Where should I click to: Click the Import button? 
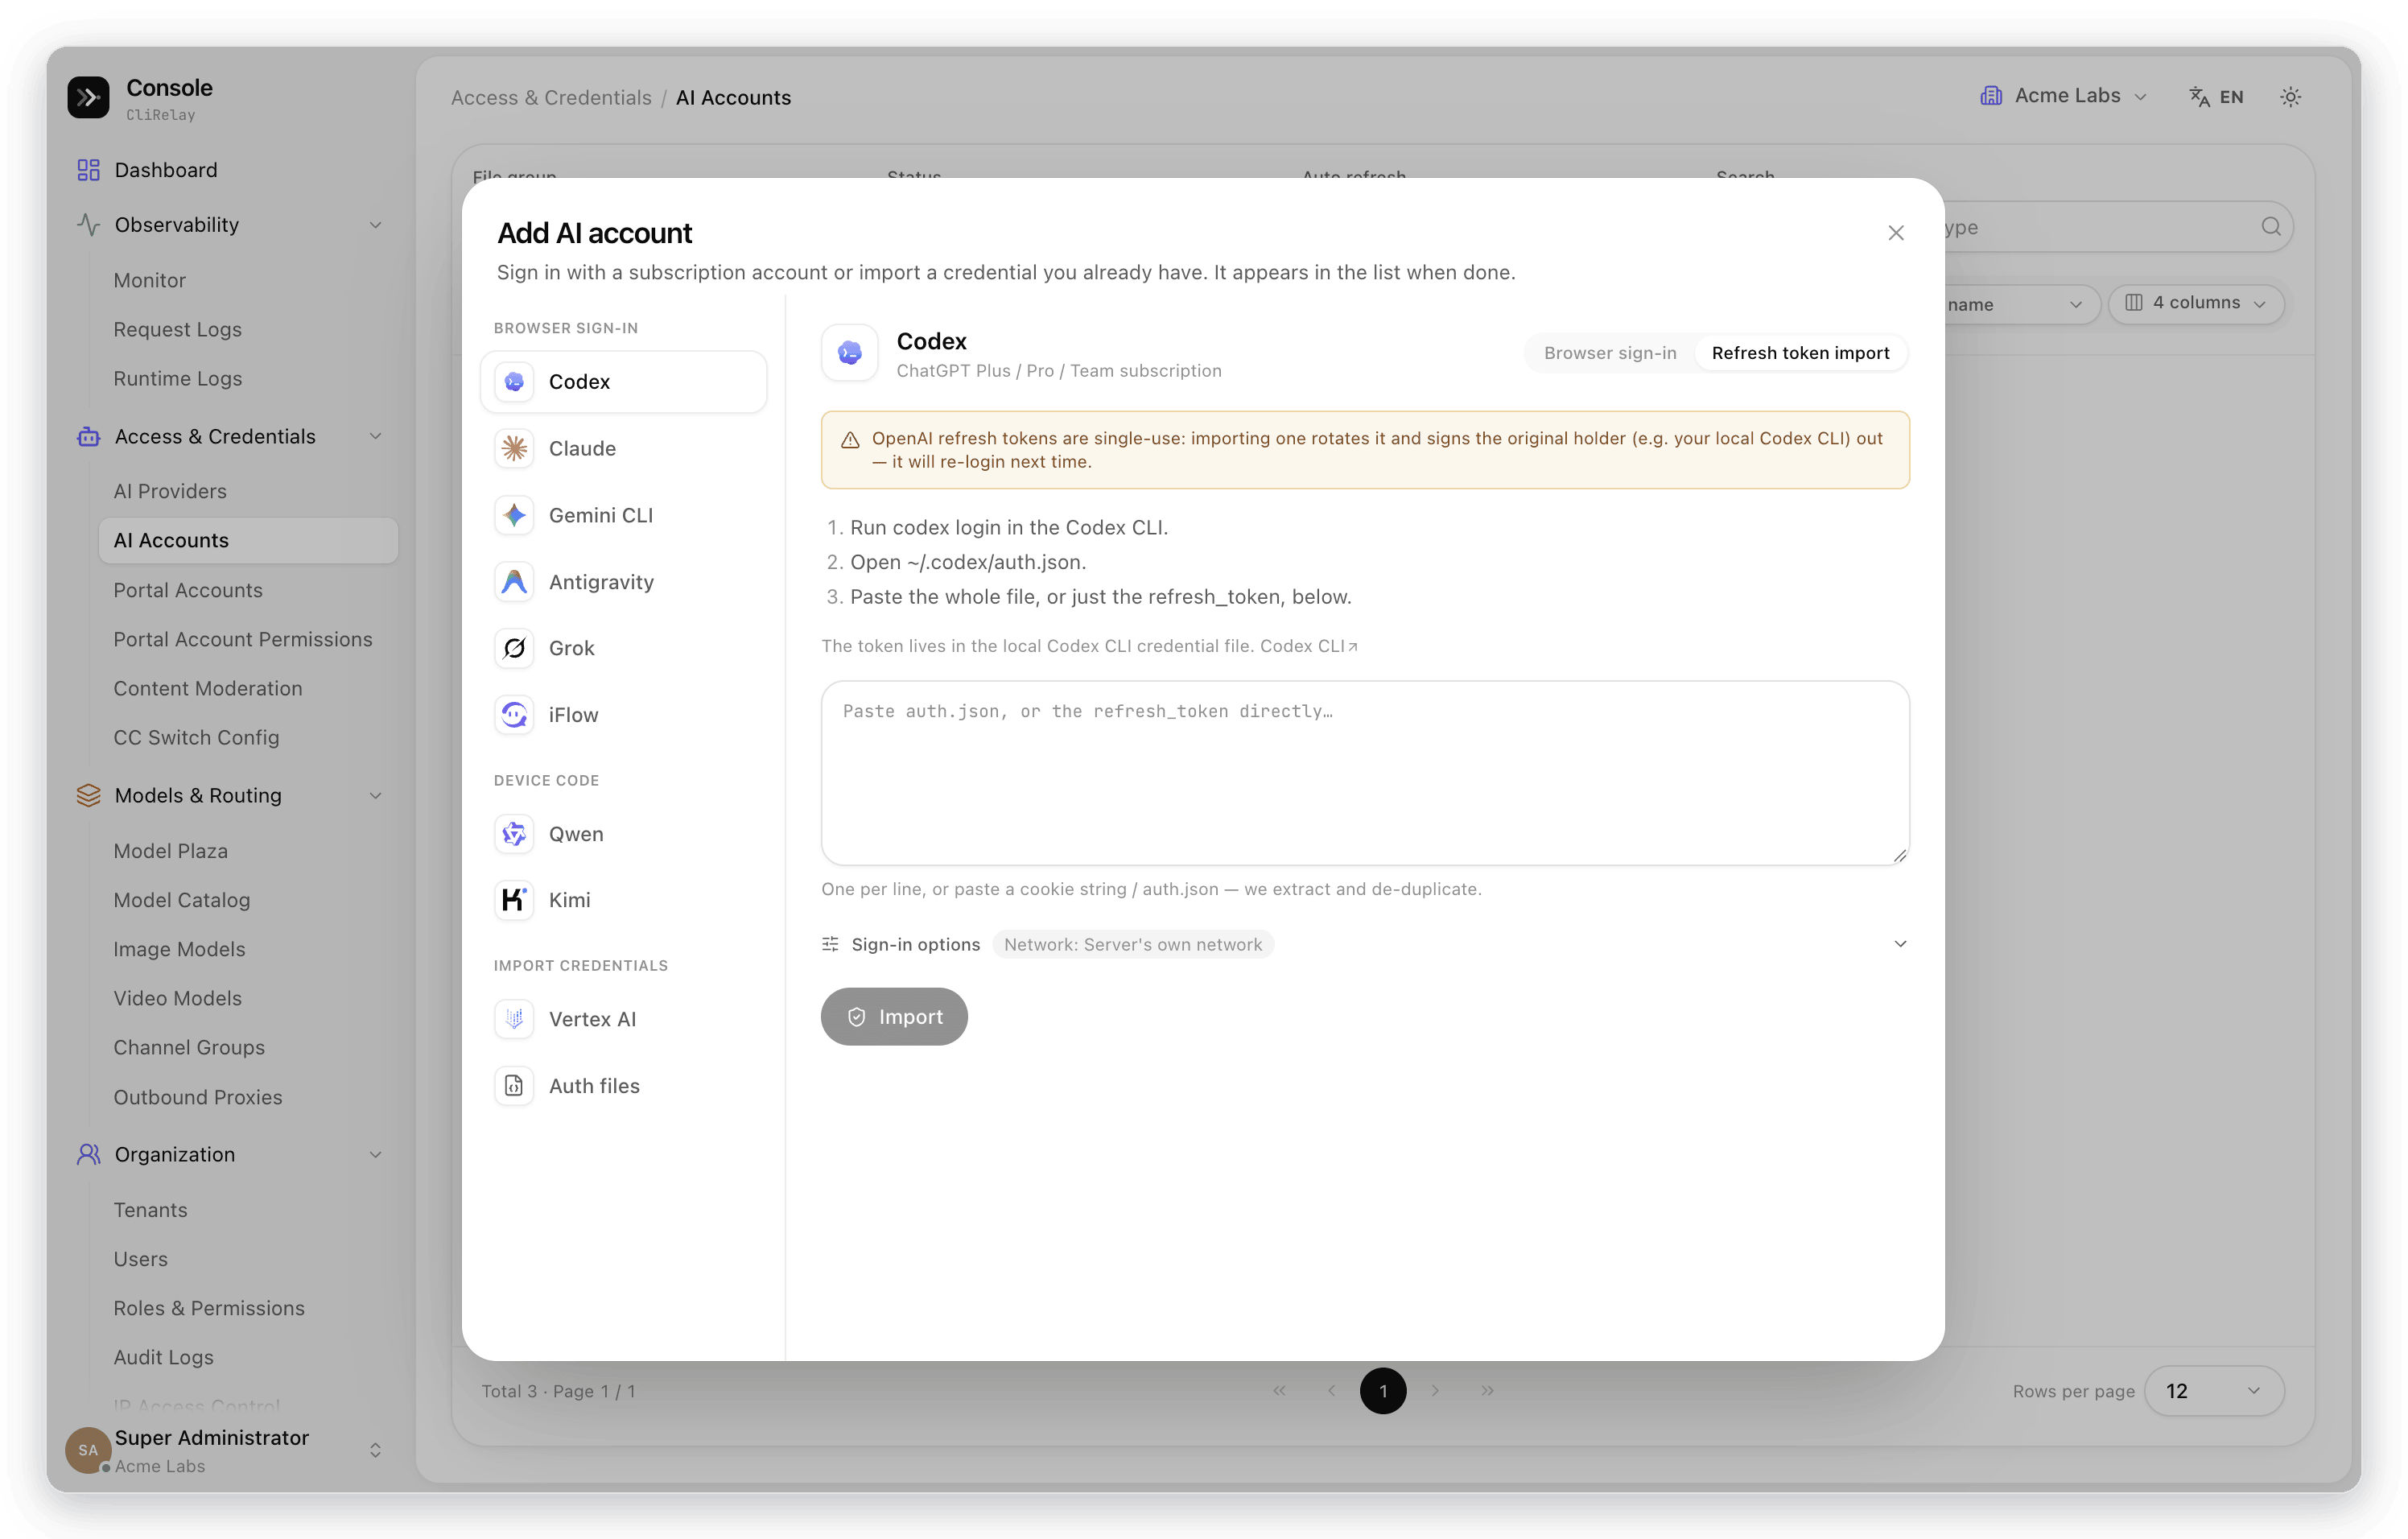coord(894,1016)
